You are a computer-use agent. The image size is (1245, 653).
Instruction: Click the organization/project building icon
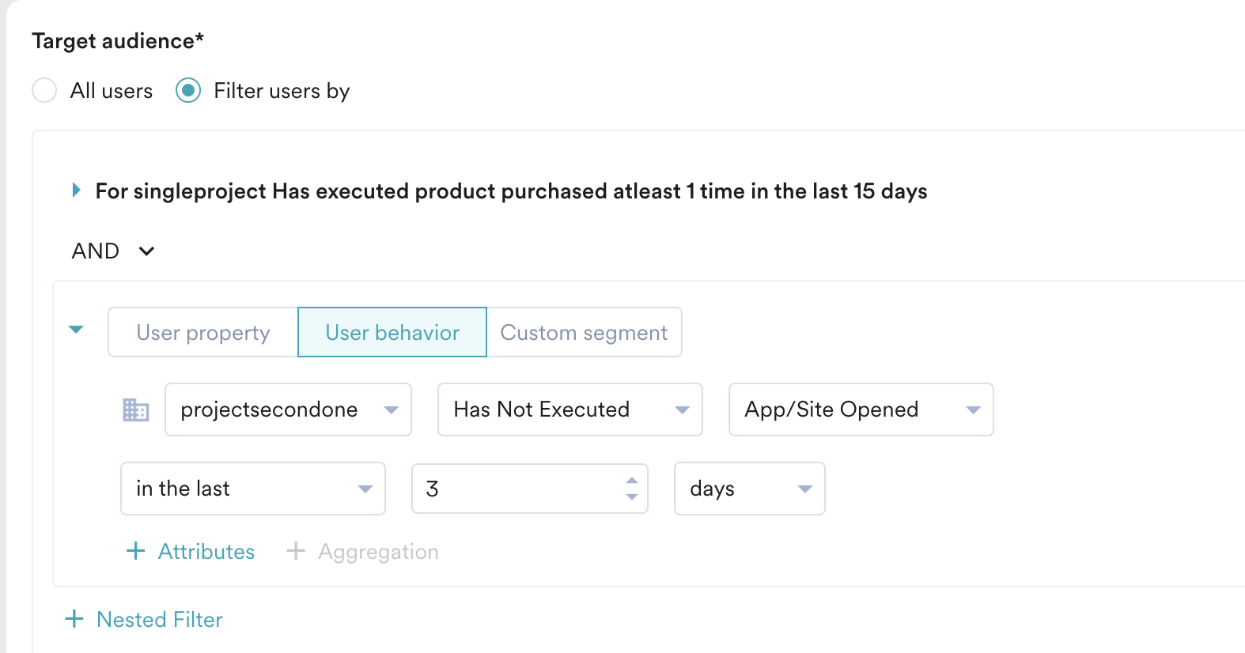(x=135, y=410)
